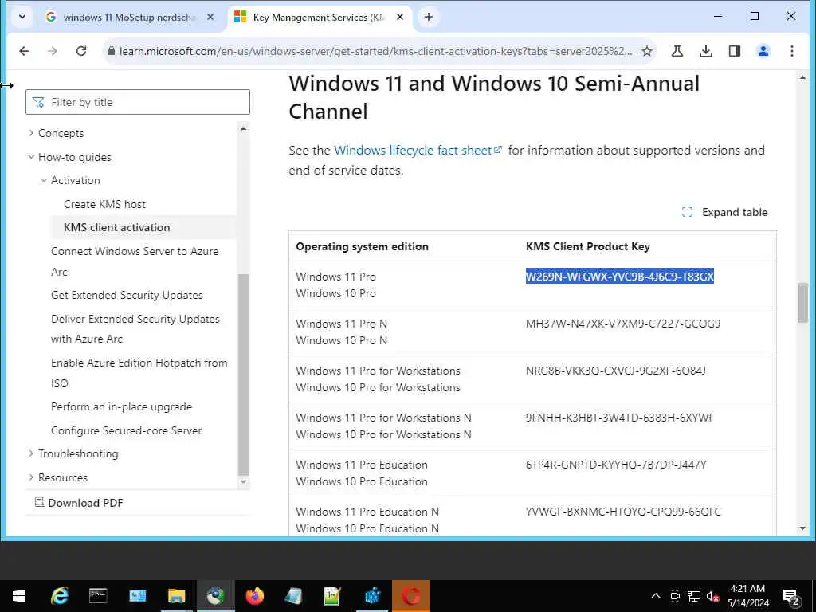The height and width of the screenshot is (612, 816).
Task: Follow the Windows lifecycle fact sheet link
Action: point(418,151)
